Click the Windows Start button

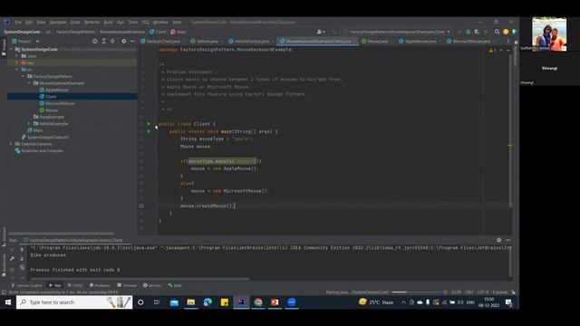coord(8,302)
